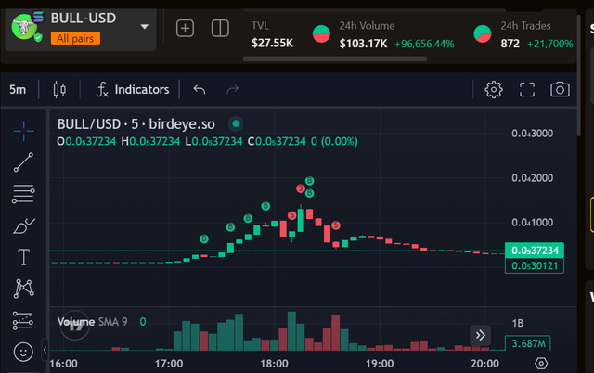Toggle the green live status indicator
The width and height of the screenshot is (594, 373).
236,123
